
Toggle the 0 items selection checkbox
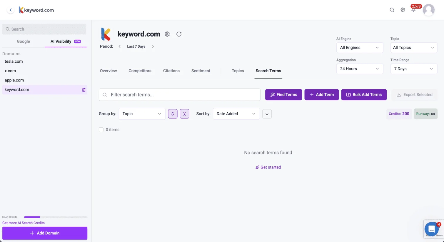coord(101,129)
